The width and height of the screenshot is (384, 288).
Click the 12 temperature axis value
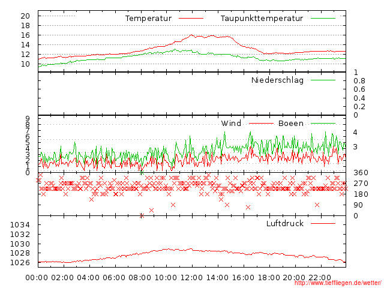[25, 55]
